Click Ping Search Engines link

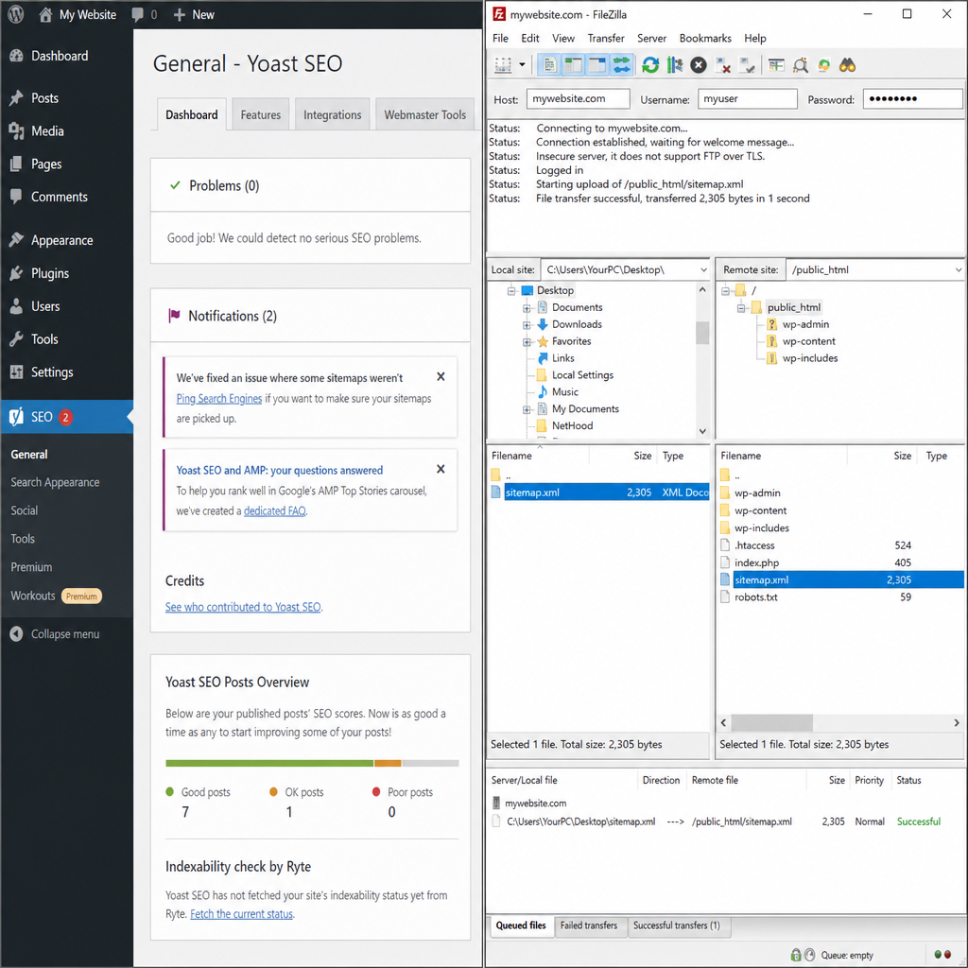click(x=219, y=399)
